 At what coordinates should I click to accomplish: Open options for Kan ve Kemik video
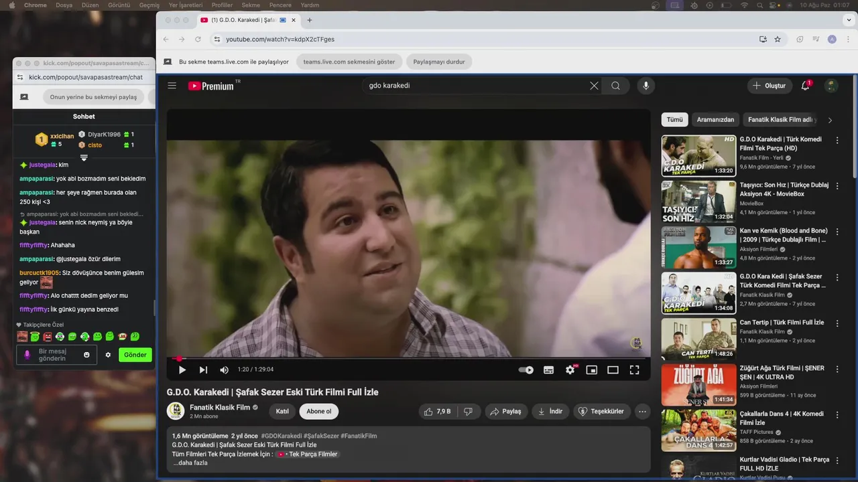[x=837, y=232]
